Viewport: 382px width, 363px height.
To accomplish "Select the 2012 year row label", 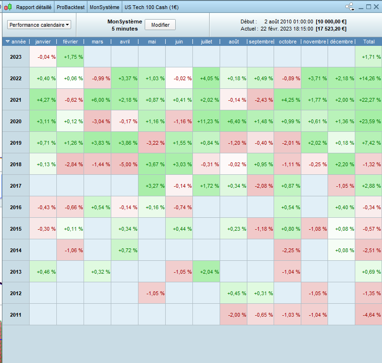I will [x=16, y=293].
